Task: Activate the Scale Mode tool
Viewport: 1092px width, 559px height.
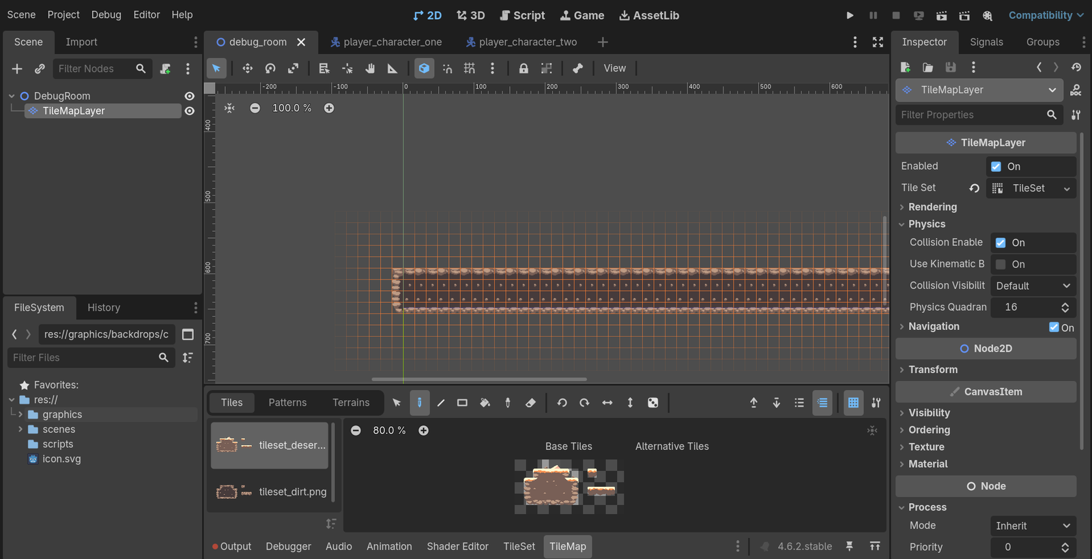Action: 293,68
